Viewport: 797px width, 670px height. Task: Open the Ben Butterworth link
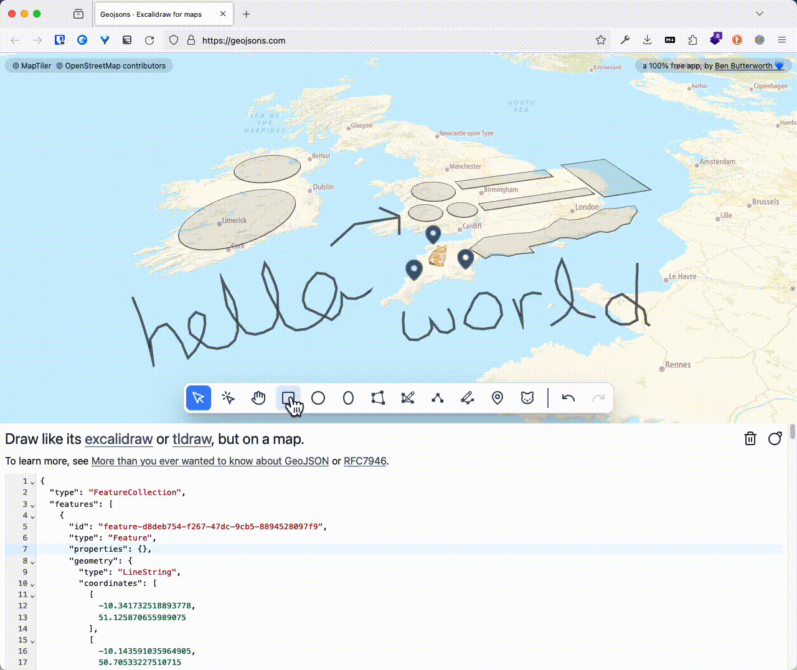pyautogui.click(x=745, y=65)
